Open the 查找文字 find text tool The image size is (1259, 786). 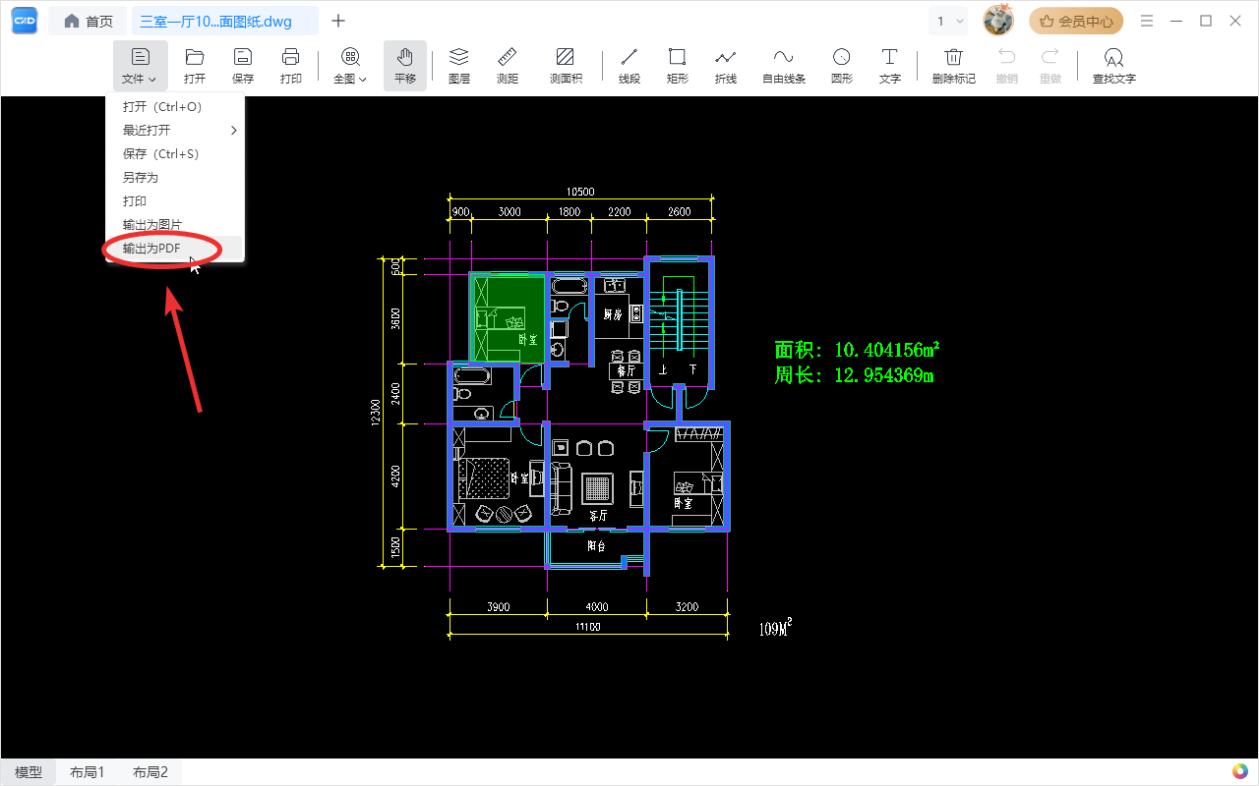pyautogui.click(x=1113, y=66)
